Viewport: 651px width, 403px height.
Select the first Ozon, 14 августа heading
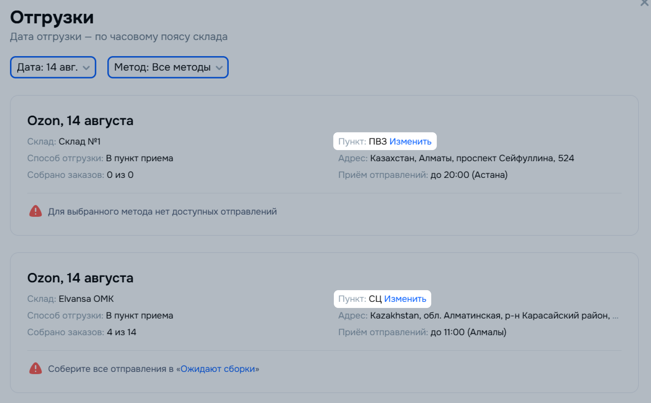(x=80, y=121)
